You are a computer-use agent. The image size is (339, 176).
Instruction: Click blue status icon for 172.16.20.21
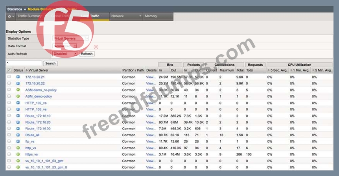click(18, 77)
